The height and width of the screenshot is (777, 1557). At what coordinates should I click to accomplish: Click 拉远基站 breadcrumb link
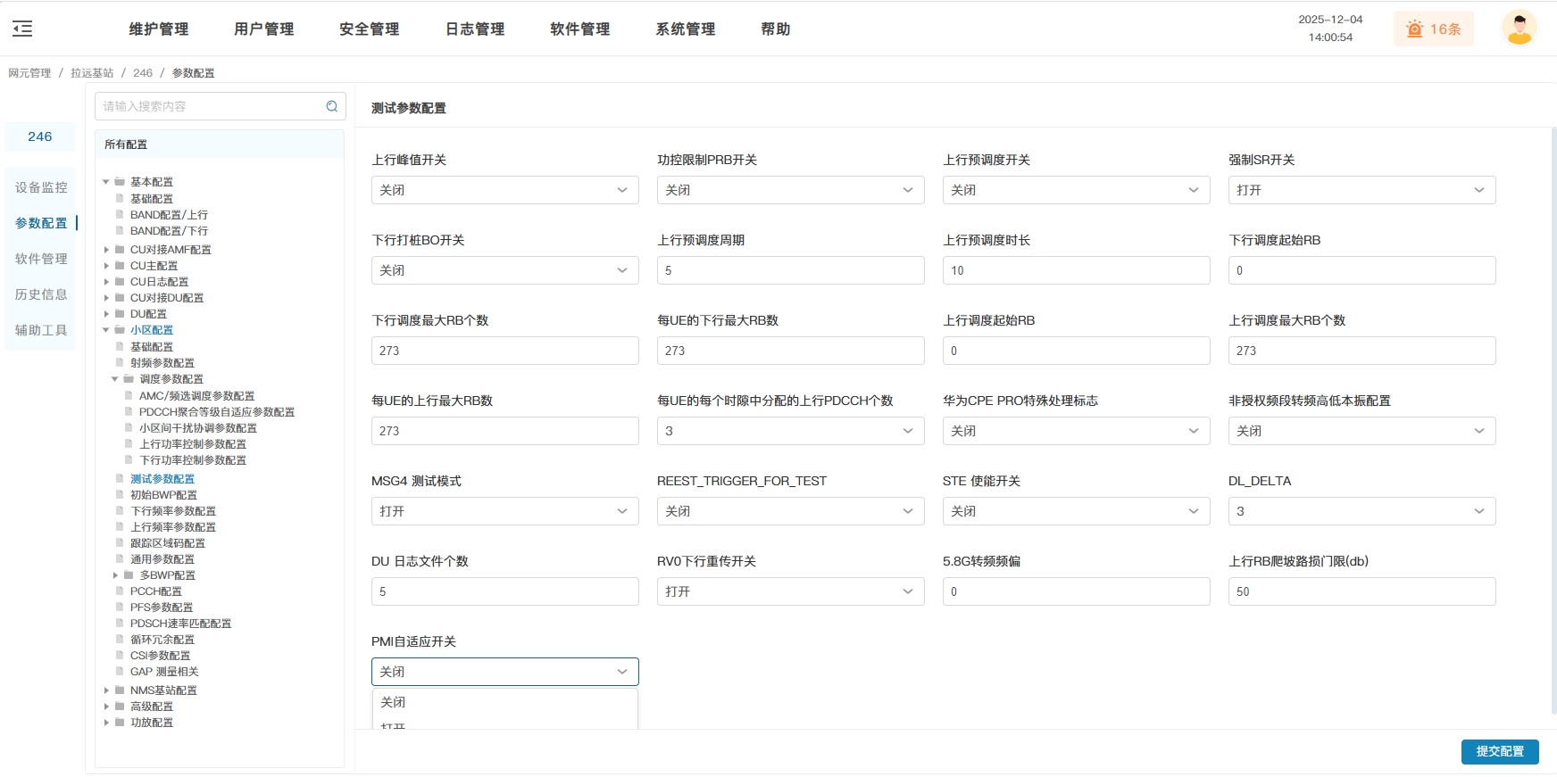pyautogui.click(x=92, y=73)
